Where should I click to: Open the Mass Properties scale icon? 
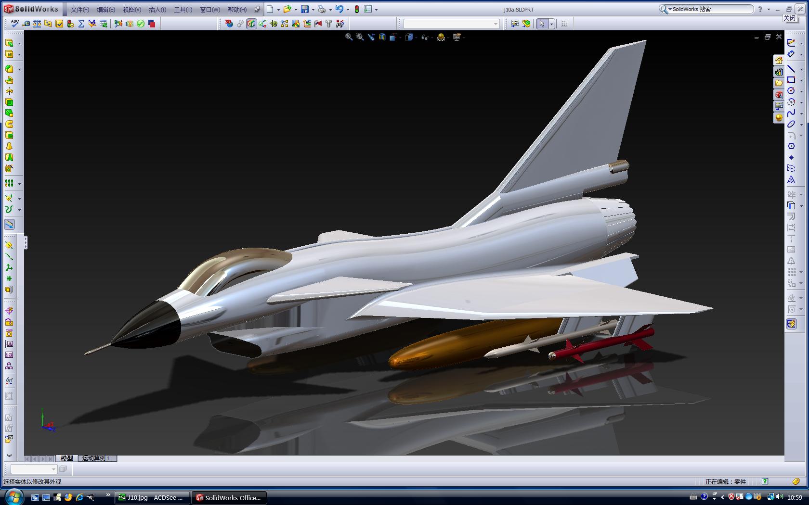click(37, 23)
